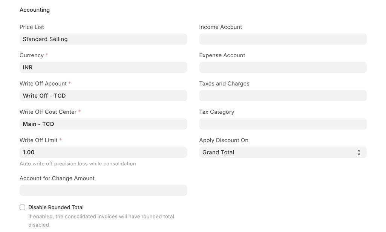The width and height of the screenshot is (386, 232).
Task: Click the empty Income Account field
Action: click(283, 39)
